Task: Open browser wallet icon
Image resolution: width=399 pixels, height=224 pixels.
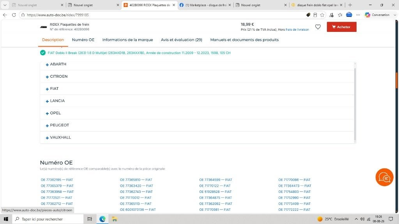Action: click(x=349, y=15)
